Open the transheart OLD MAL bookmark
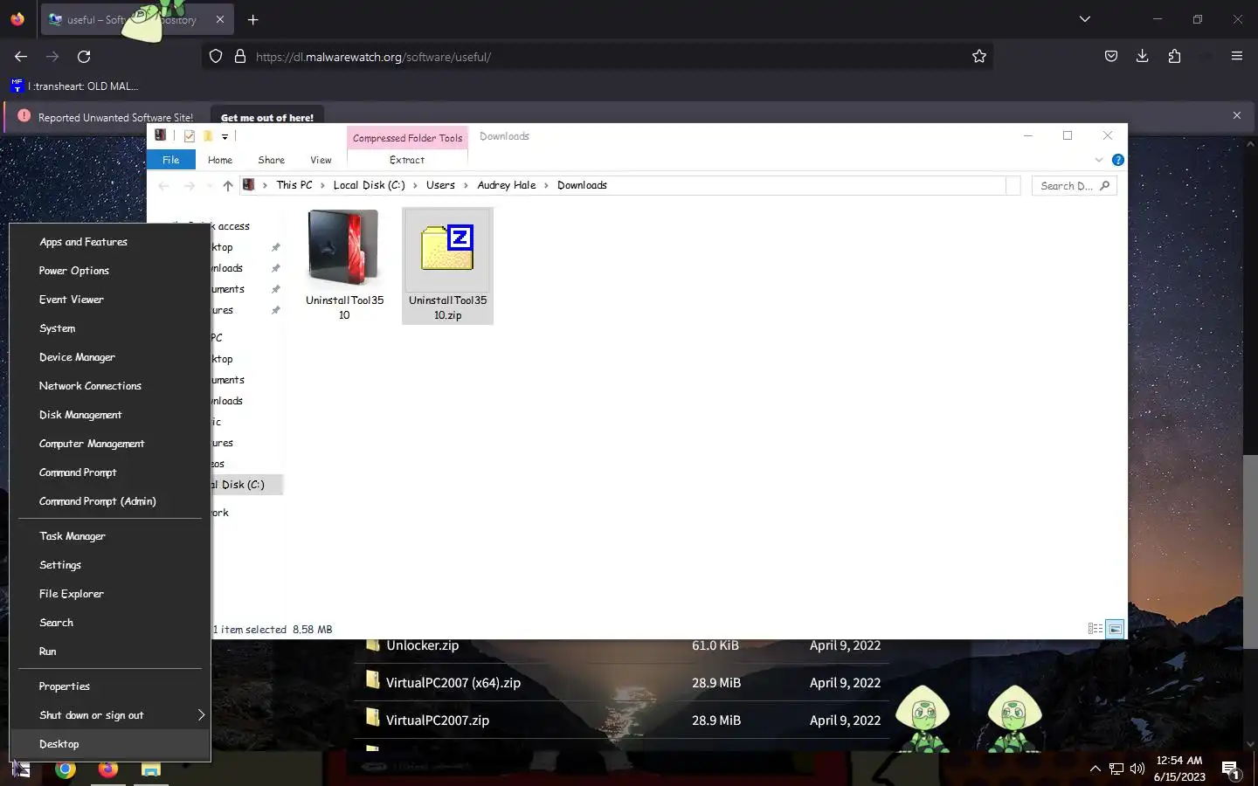This screenshot has height=786, width=1258. [x=74, y=86]
